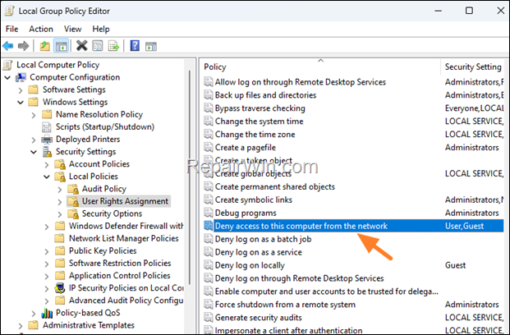Open the Properties toolbar icon
The image size is (510, 335).
[x=98, y=46]
